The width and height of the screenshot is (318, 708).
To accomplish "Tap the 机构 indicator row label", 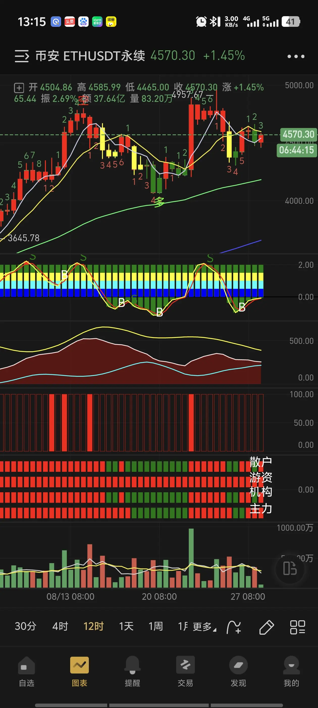I will pyautogui.click(x=261, y=492).
